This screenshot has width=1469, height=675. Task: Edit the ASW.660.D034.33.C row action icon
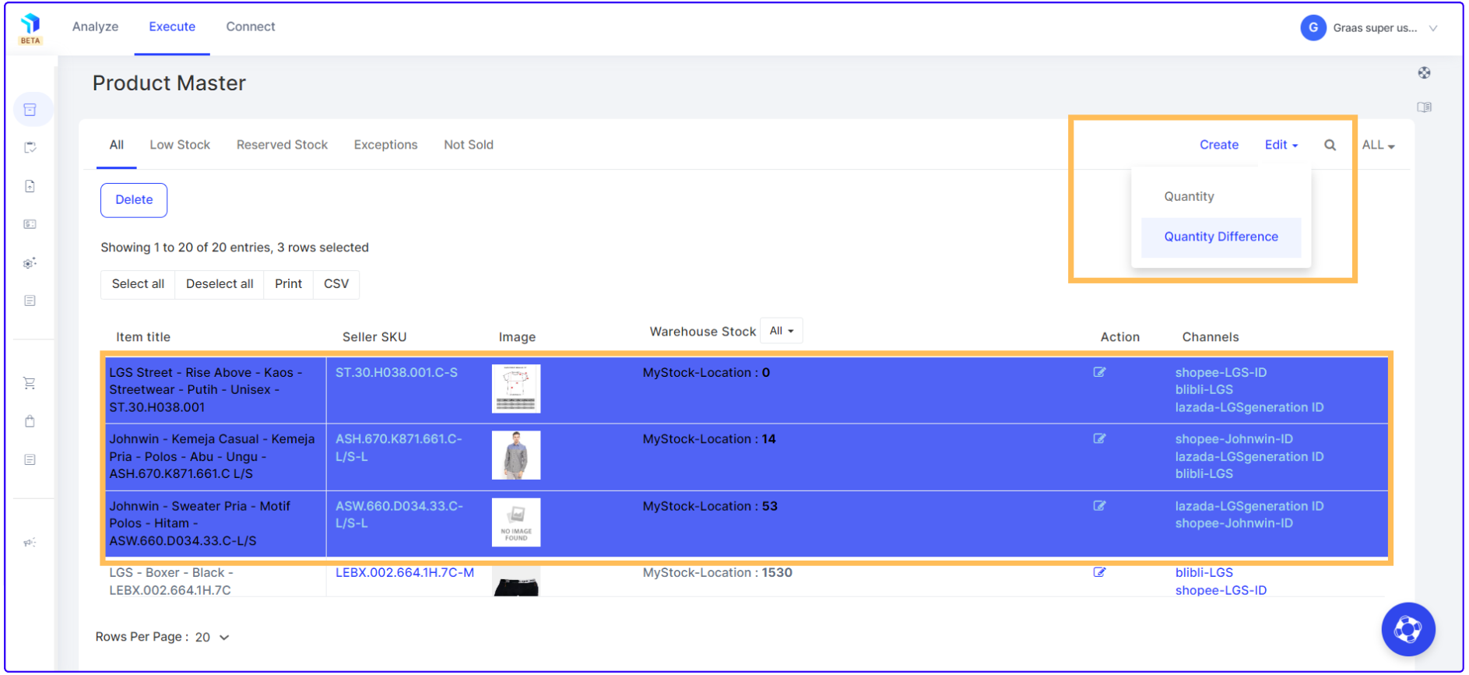[x=1099, y=506]
